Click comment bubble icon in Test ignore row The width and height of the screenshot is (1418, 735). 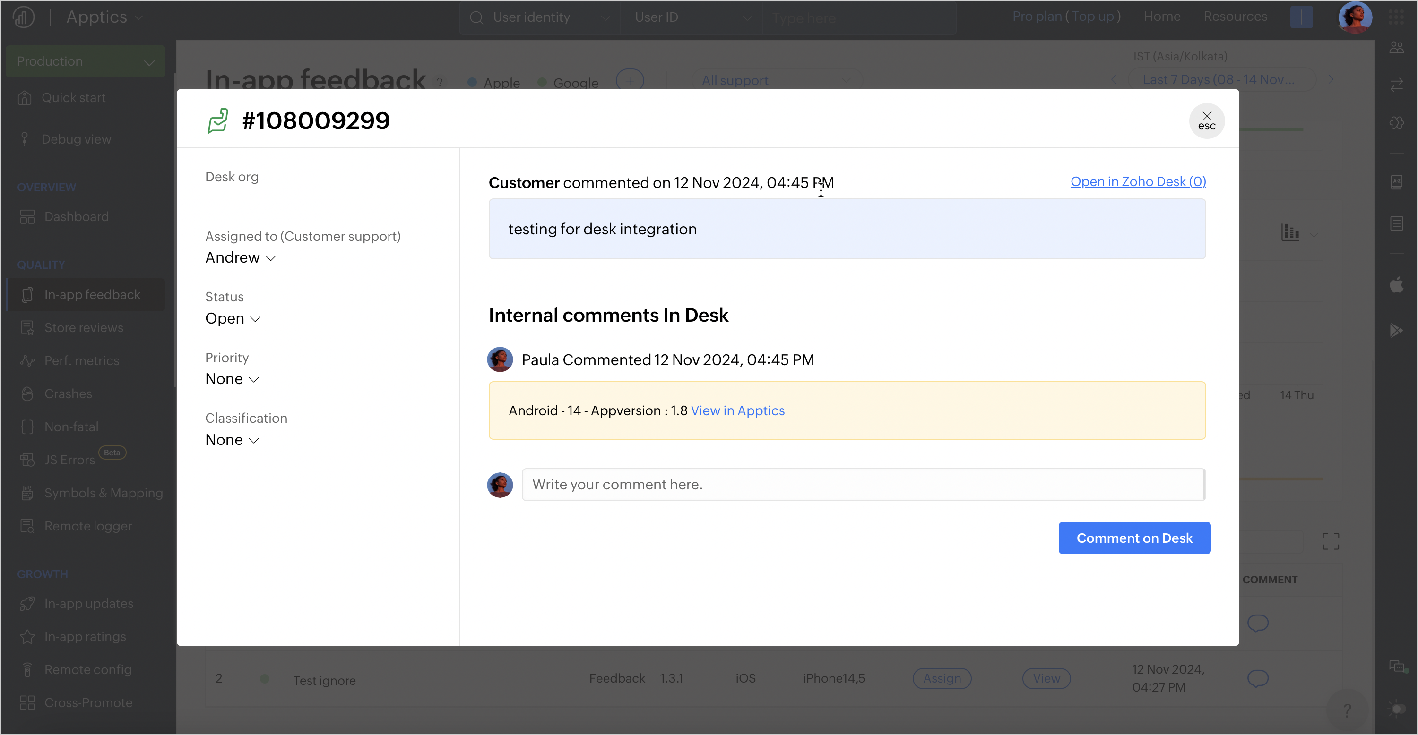[1257, 678]
